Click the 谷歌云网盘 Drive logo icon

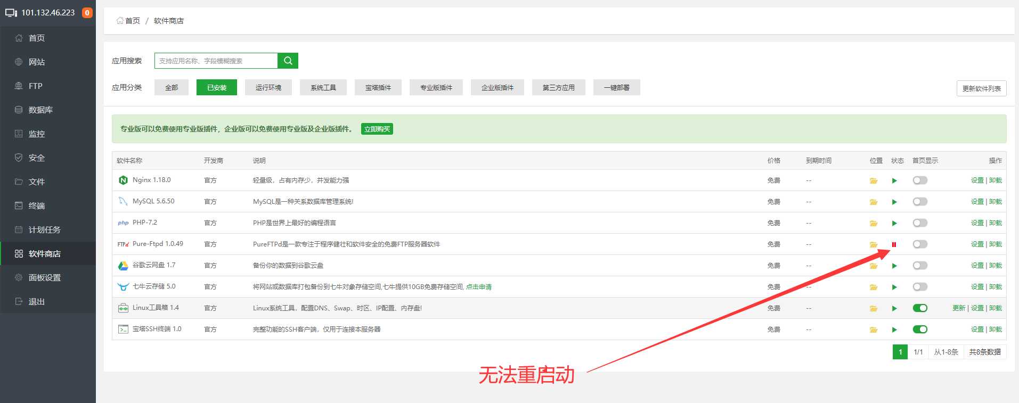click(x=123, y=265)
